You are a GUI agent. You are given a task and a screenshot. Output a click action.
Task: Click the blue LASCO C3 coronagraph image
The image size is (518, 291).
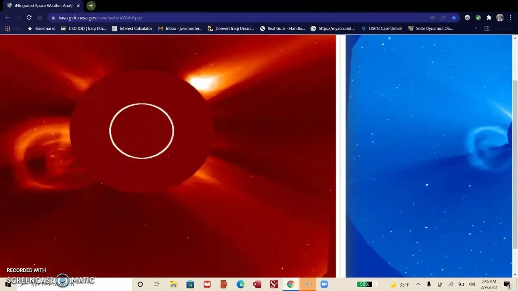[x=429, y=156]
